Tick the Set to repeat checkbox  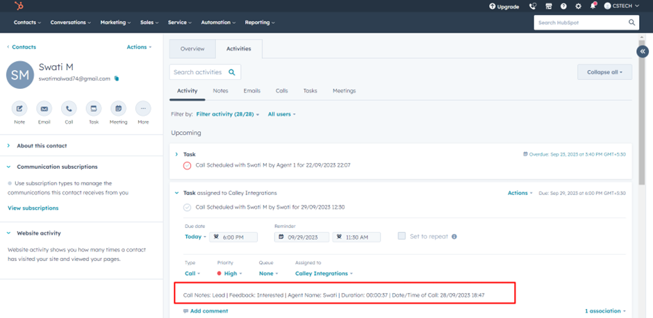click(402, 236)
